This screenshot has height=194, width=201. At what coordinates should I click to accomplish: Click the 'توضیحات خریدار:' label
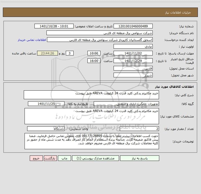pyautogui.click(x=183, y=141)
